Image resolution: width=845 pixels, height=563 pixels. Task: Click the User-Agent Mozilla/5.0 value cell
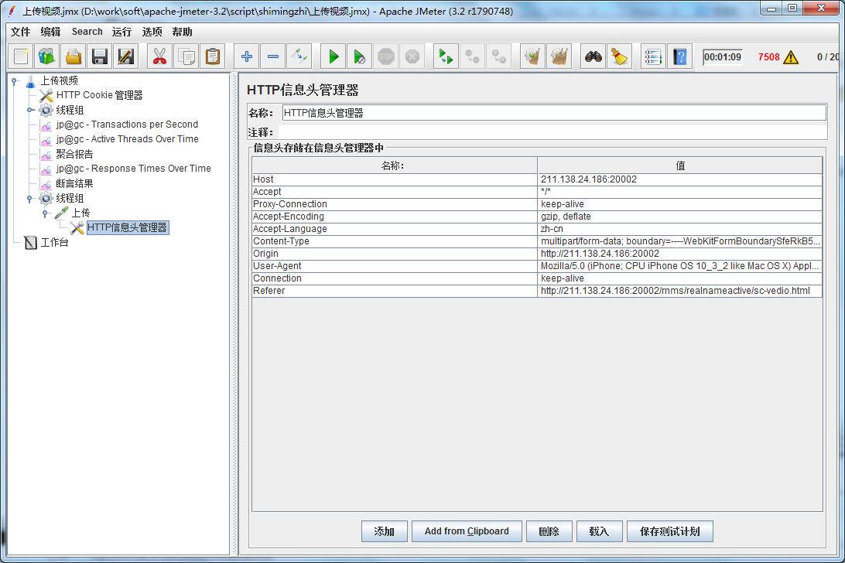tap(680, 266)
